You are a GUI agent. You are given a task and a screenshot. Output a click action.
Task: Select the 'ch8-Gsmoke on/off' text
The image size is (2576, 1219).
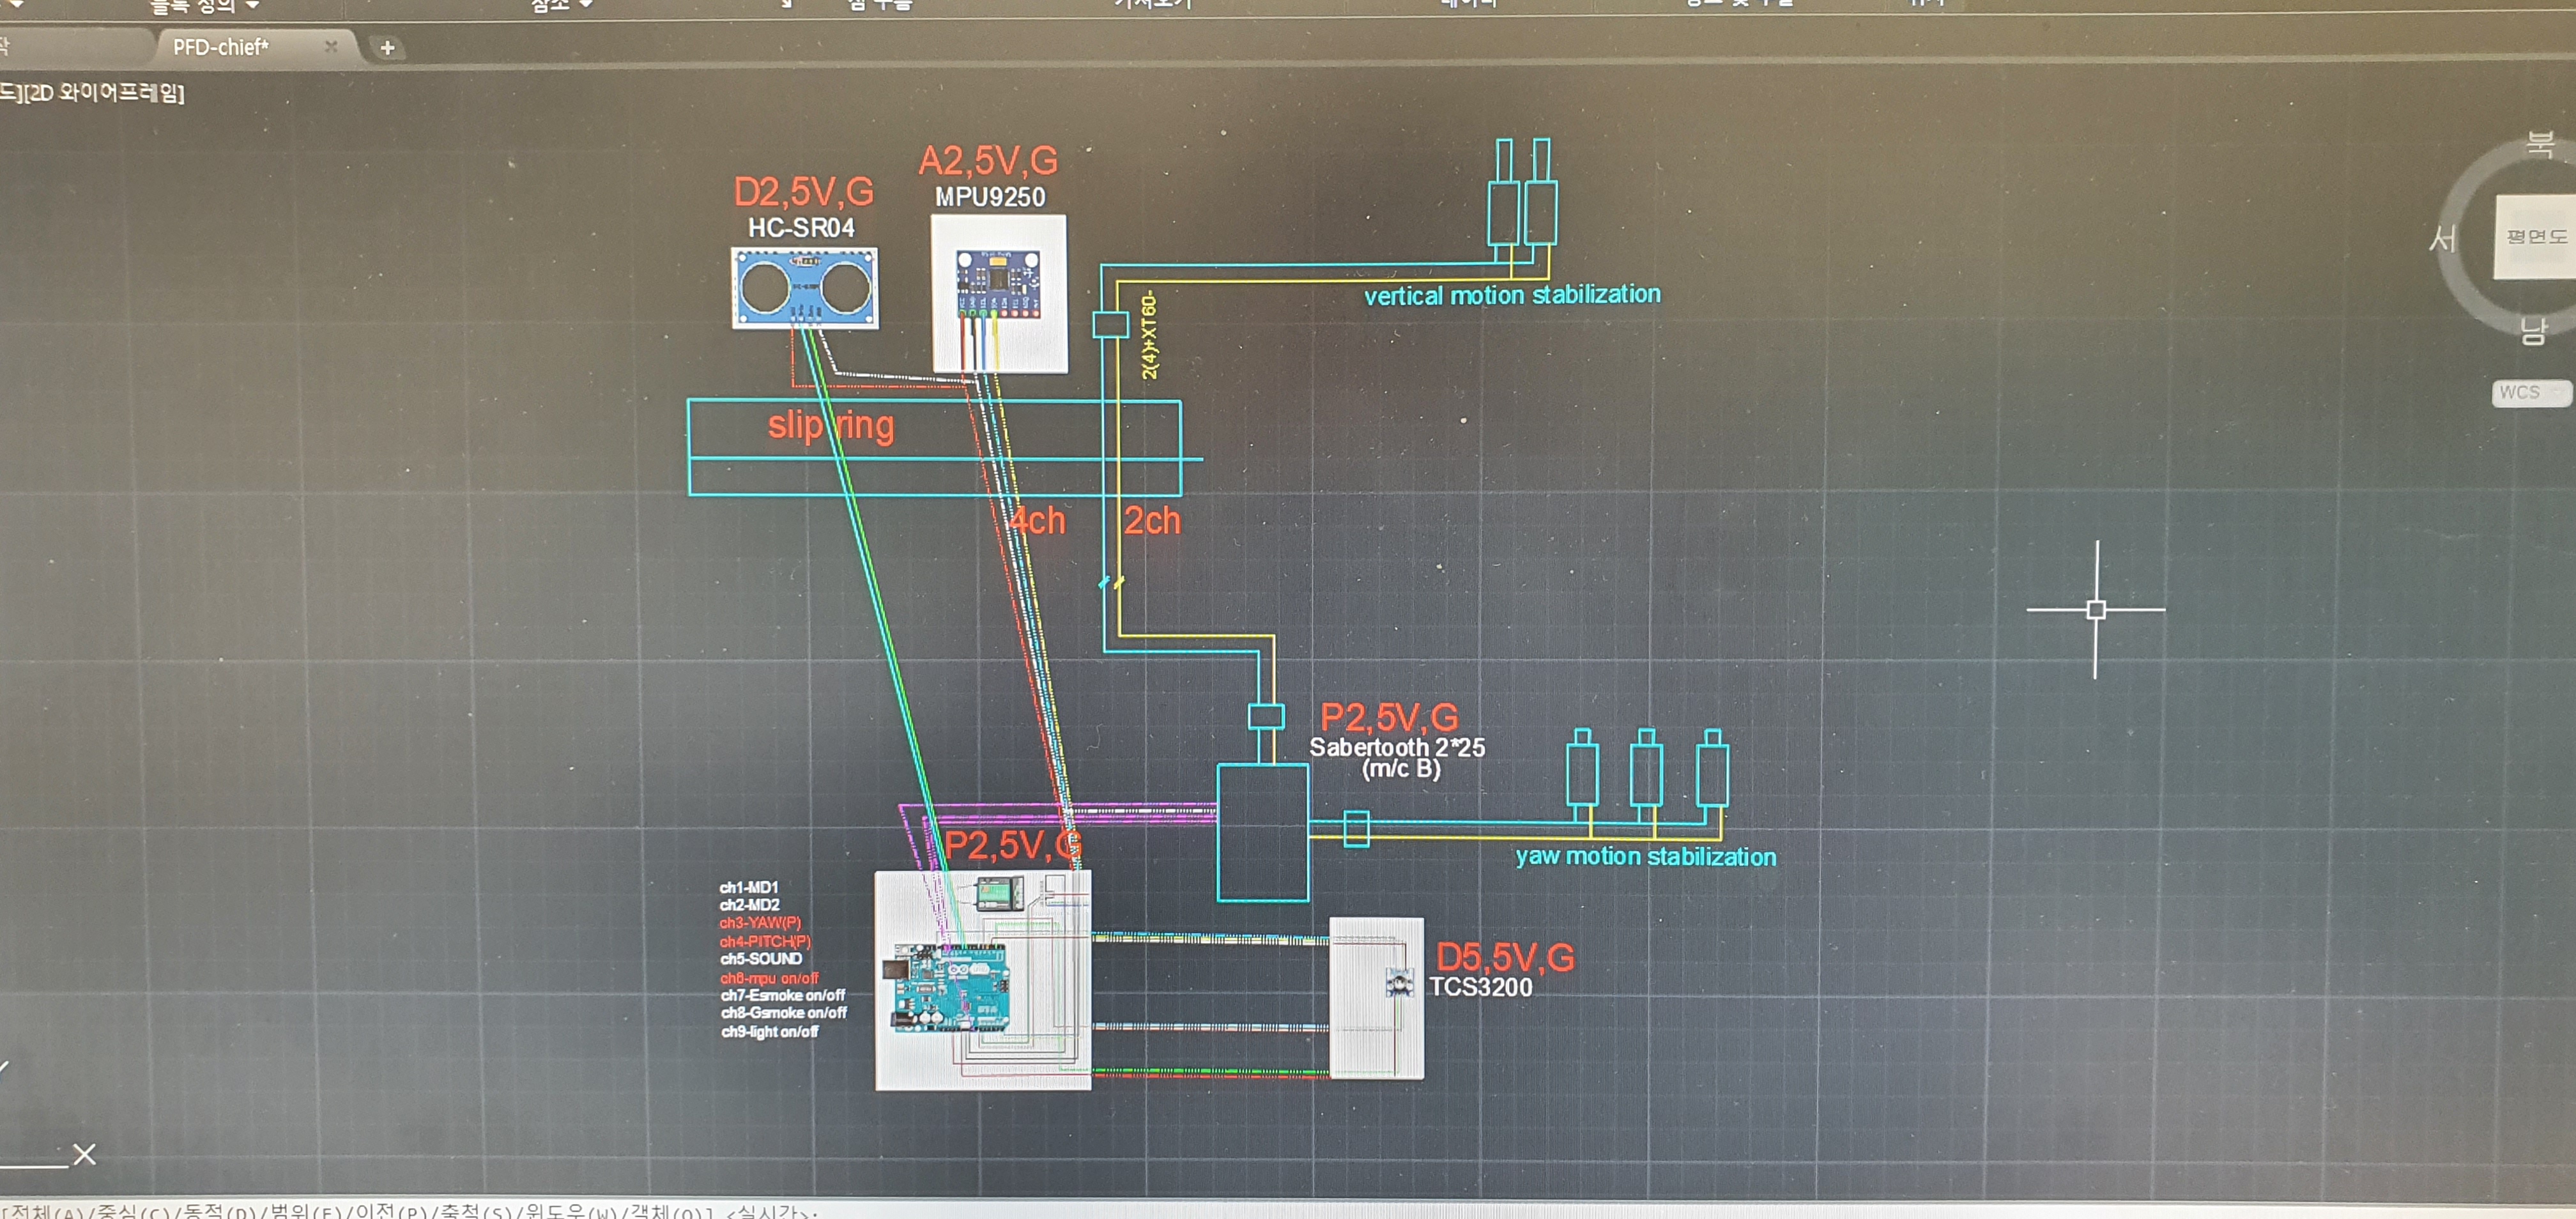click(784, 1012)
